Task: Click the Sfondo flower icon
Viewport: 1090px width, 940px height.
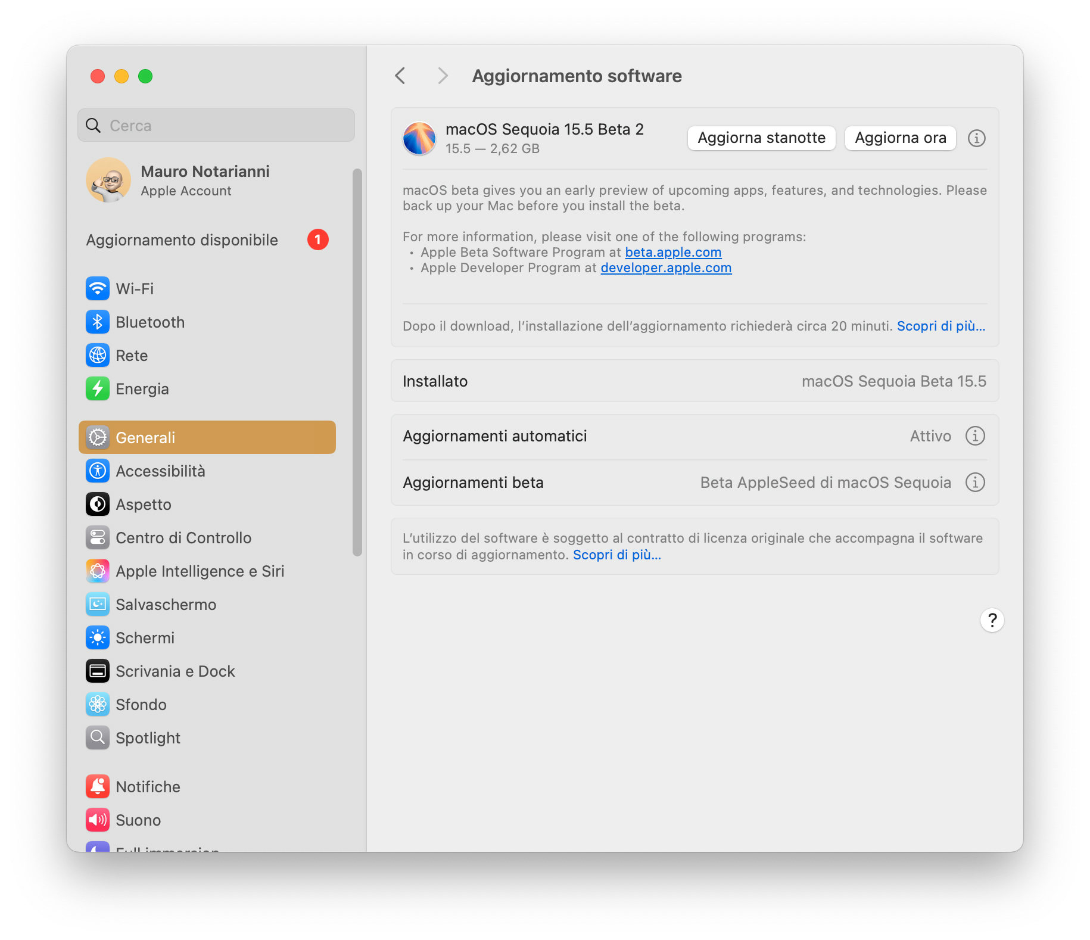Action: click(x=98, y=705)
